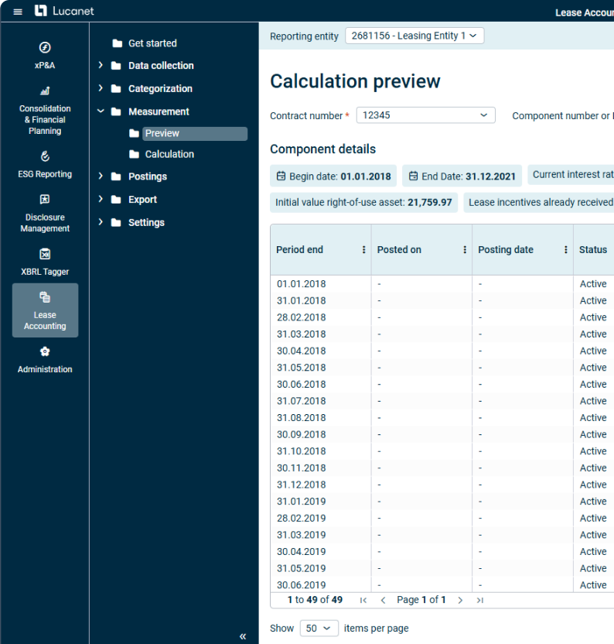614x644 pixels.
Task: Open the hamburger menu icon
Action: tap(18, 12)
